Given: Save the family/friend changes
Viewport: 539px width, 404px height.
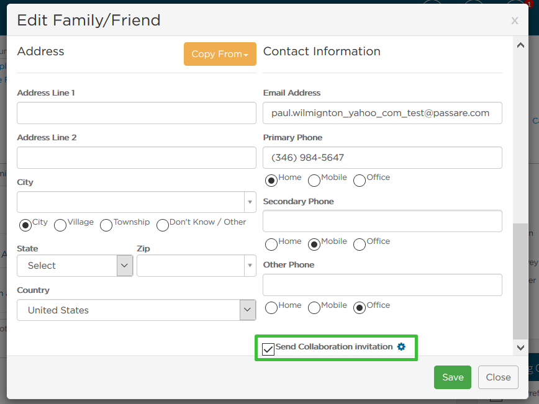Looking at the screenshot, I should pos(452,377).
